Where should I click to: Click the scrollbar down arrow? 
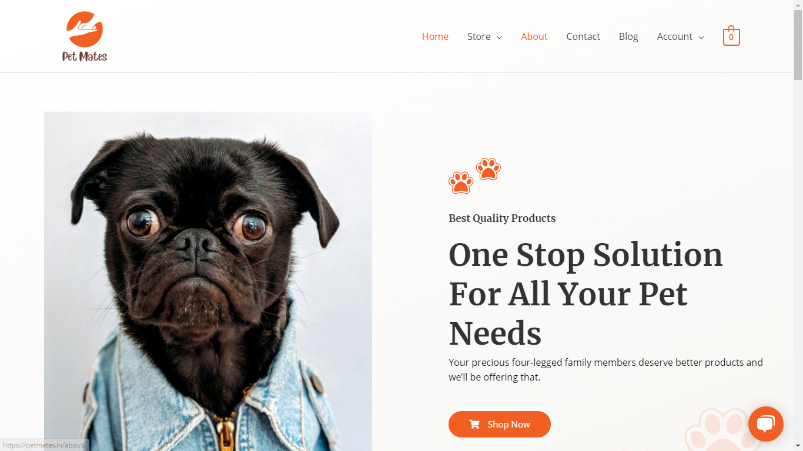[x=798, y=446]
